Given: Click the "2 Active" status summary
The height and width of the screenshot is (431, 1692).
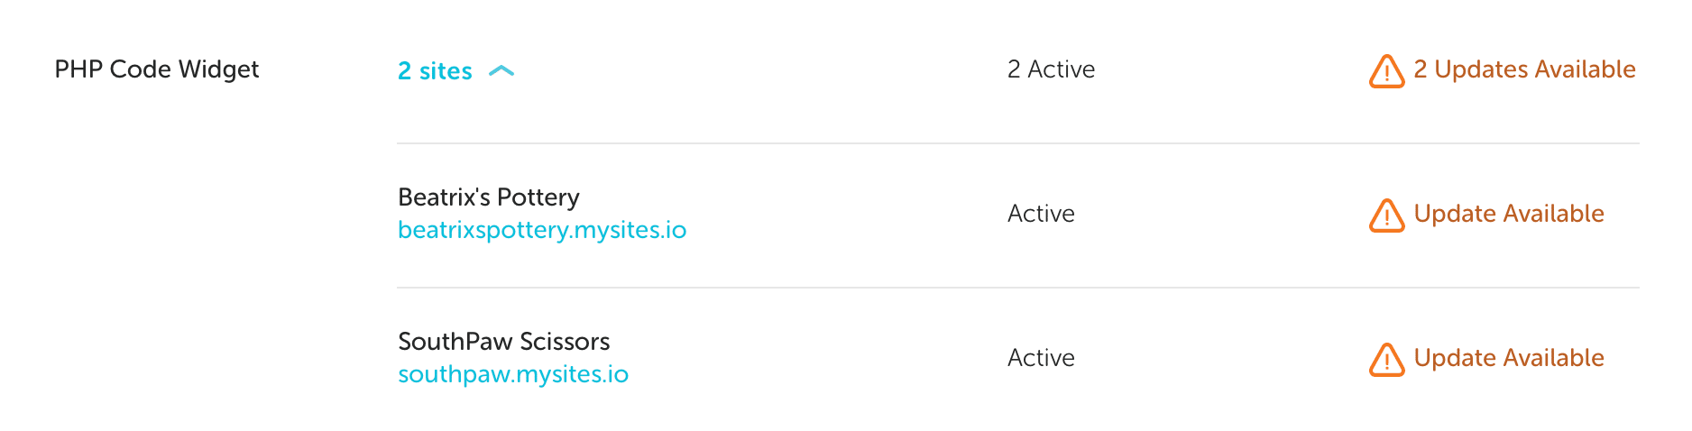Looking at the screenshot, I should (x=1051, y=69).
